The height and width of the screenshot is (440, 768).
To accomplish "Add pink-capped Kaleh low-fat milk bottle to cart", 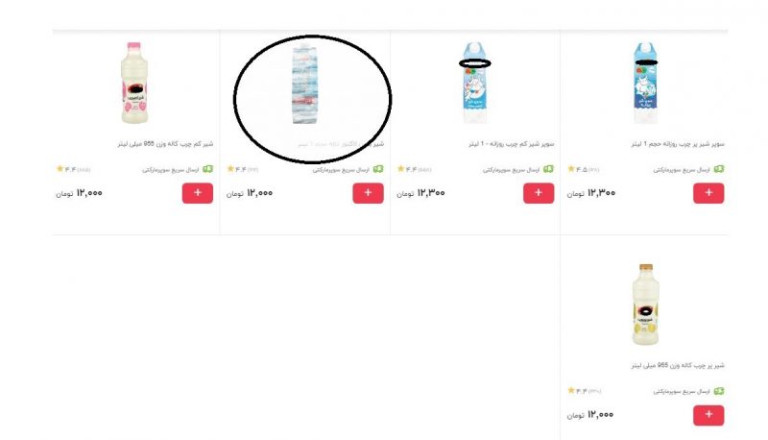I will tap(198, 193).
